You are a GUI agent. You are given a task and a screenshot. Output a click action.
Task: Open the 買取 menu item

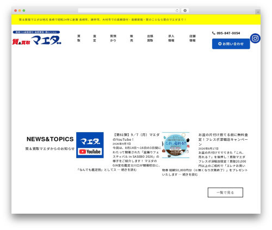(79, 38)
